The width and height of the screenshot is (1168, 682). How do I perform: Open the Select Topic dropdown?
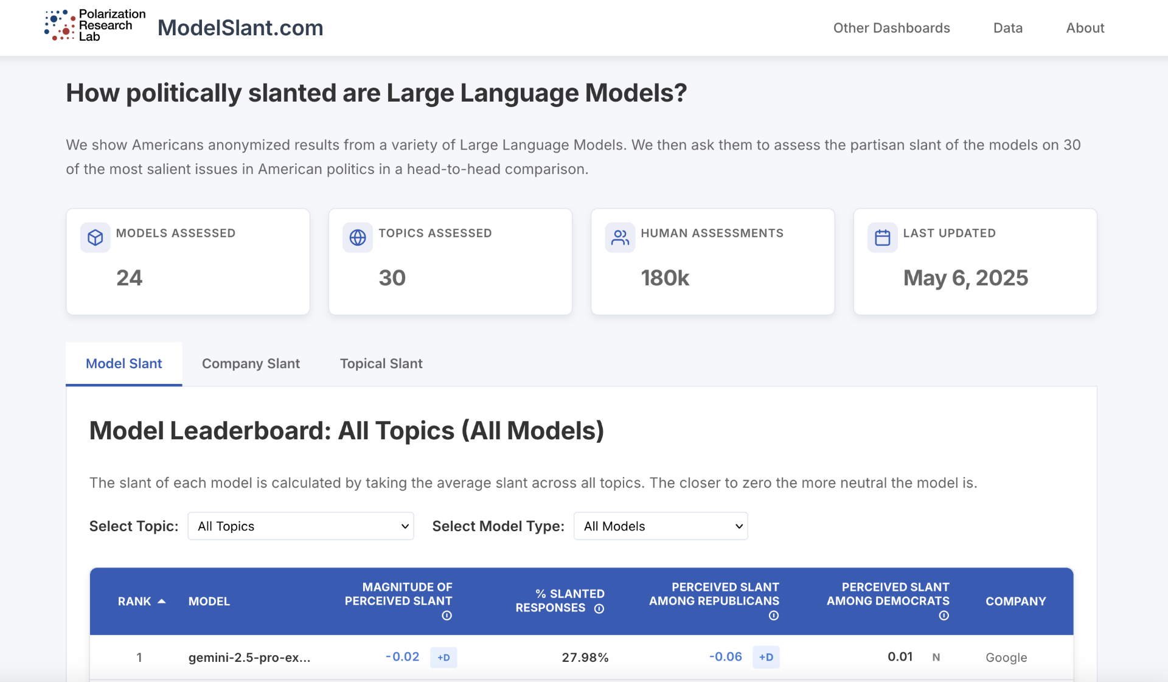[301, 526]
